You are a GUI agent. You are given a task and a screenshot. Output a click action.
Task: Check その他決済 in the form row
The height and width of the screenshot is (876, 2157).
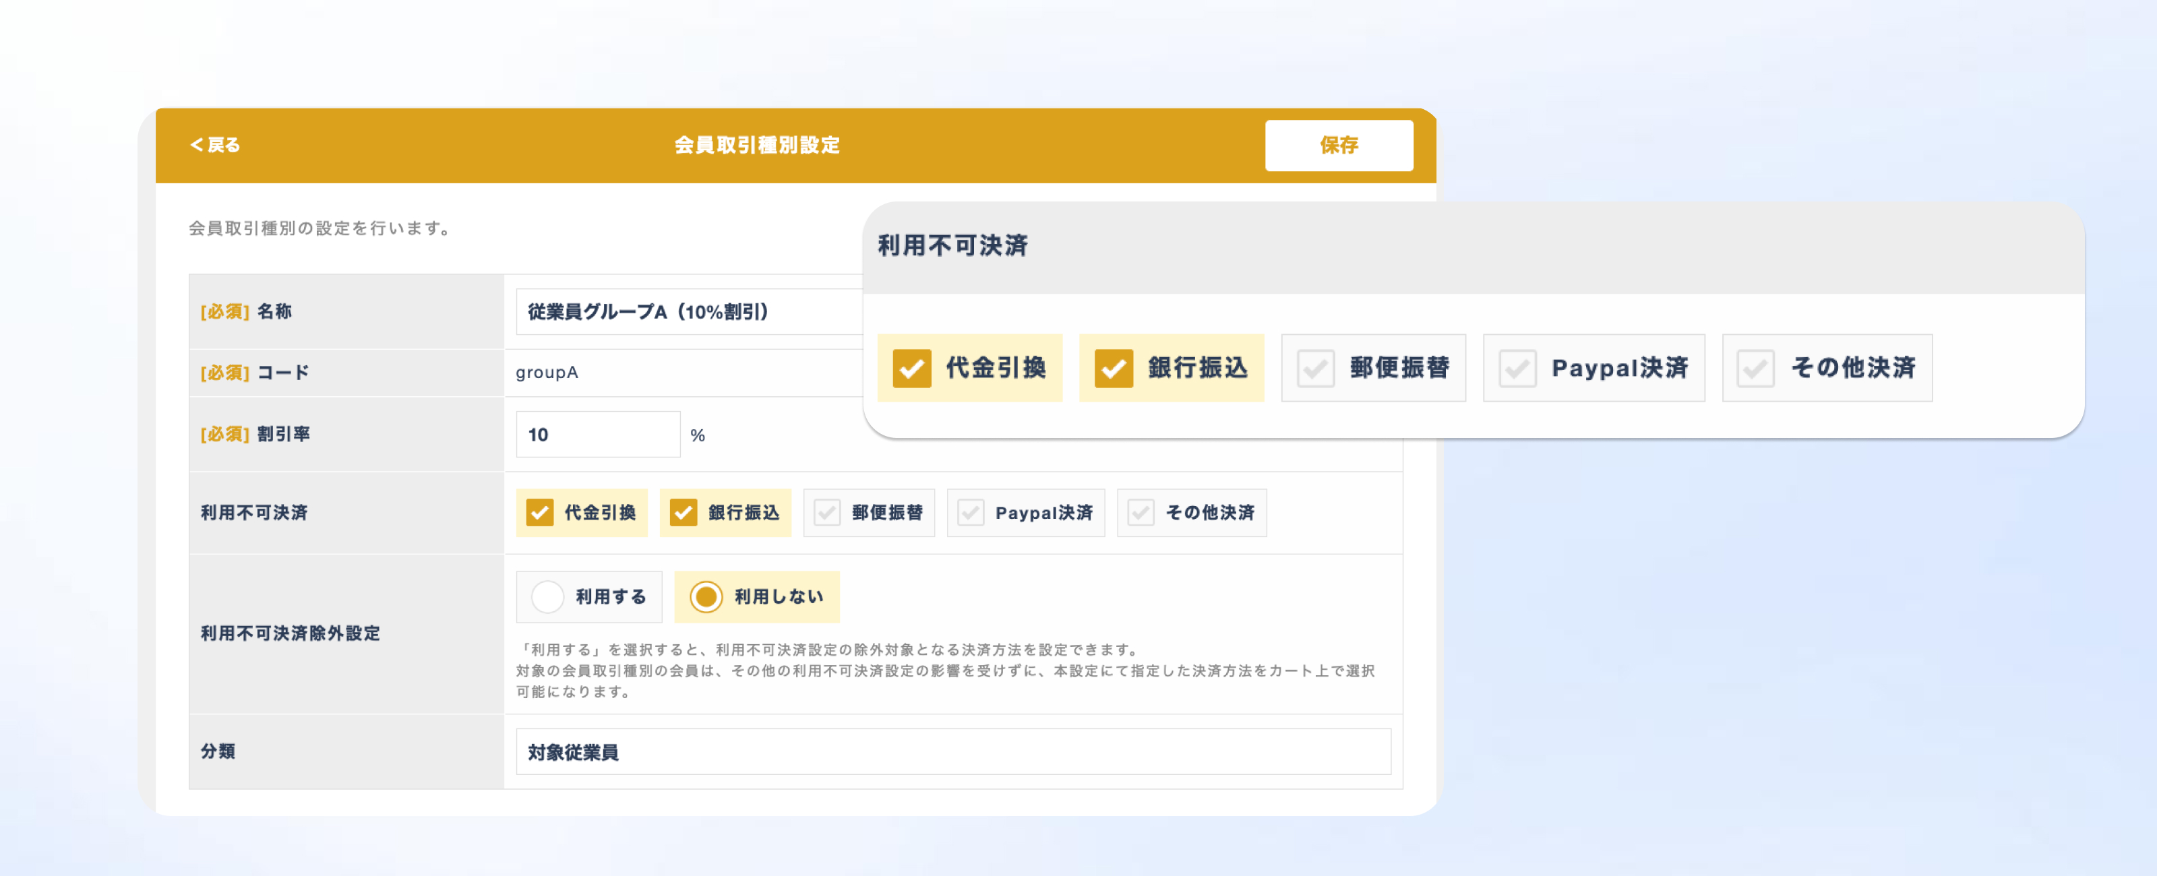point(1141,513)
